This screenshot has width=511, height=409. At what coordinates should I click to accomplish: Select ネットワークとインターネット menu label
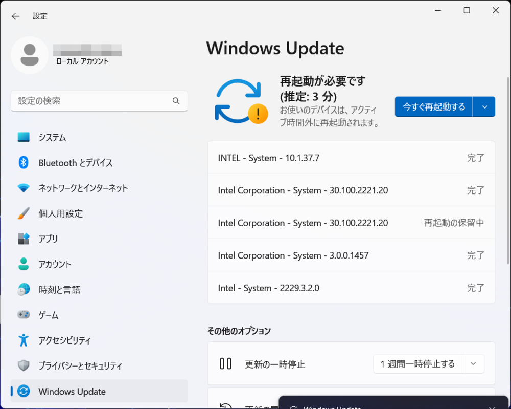point(83,188)
